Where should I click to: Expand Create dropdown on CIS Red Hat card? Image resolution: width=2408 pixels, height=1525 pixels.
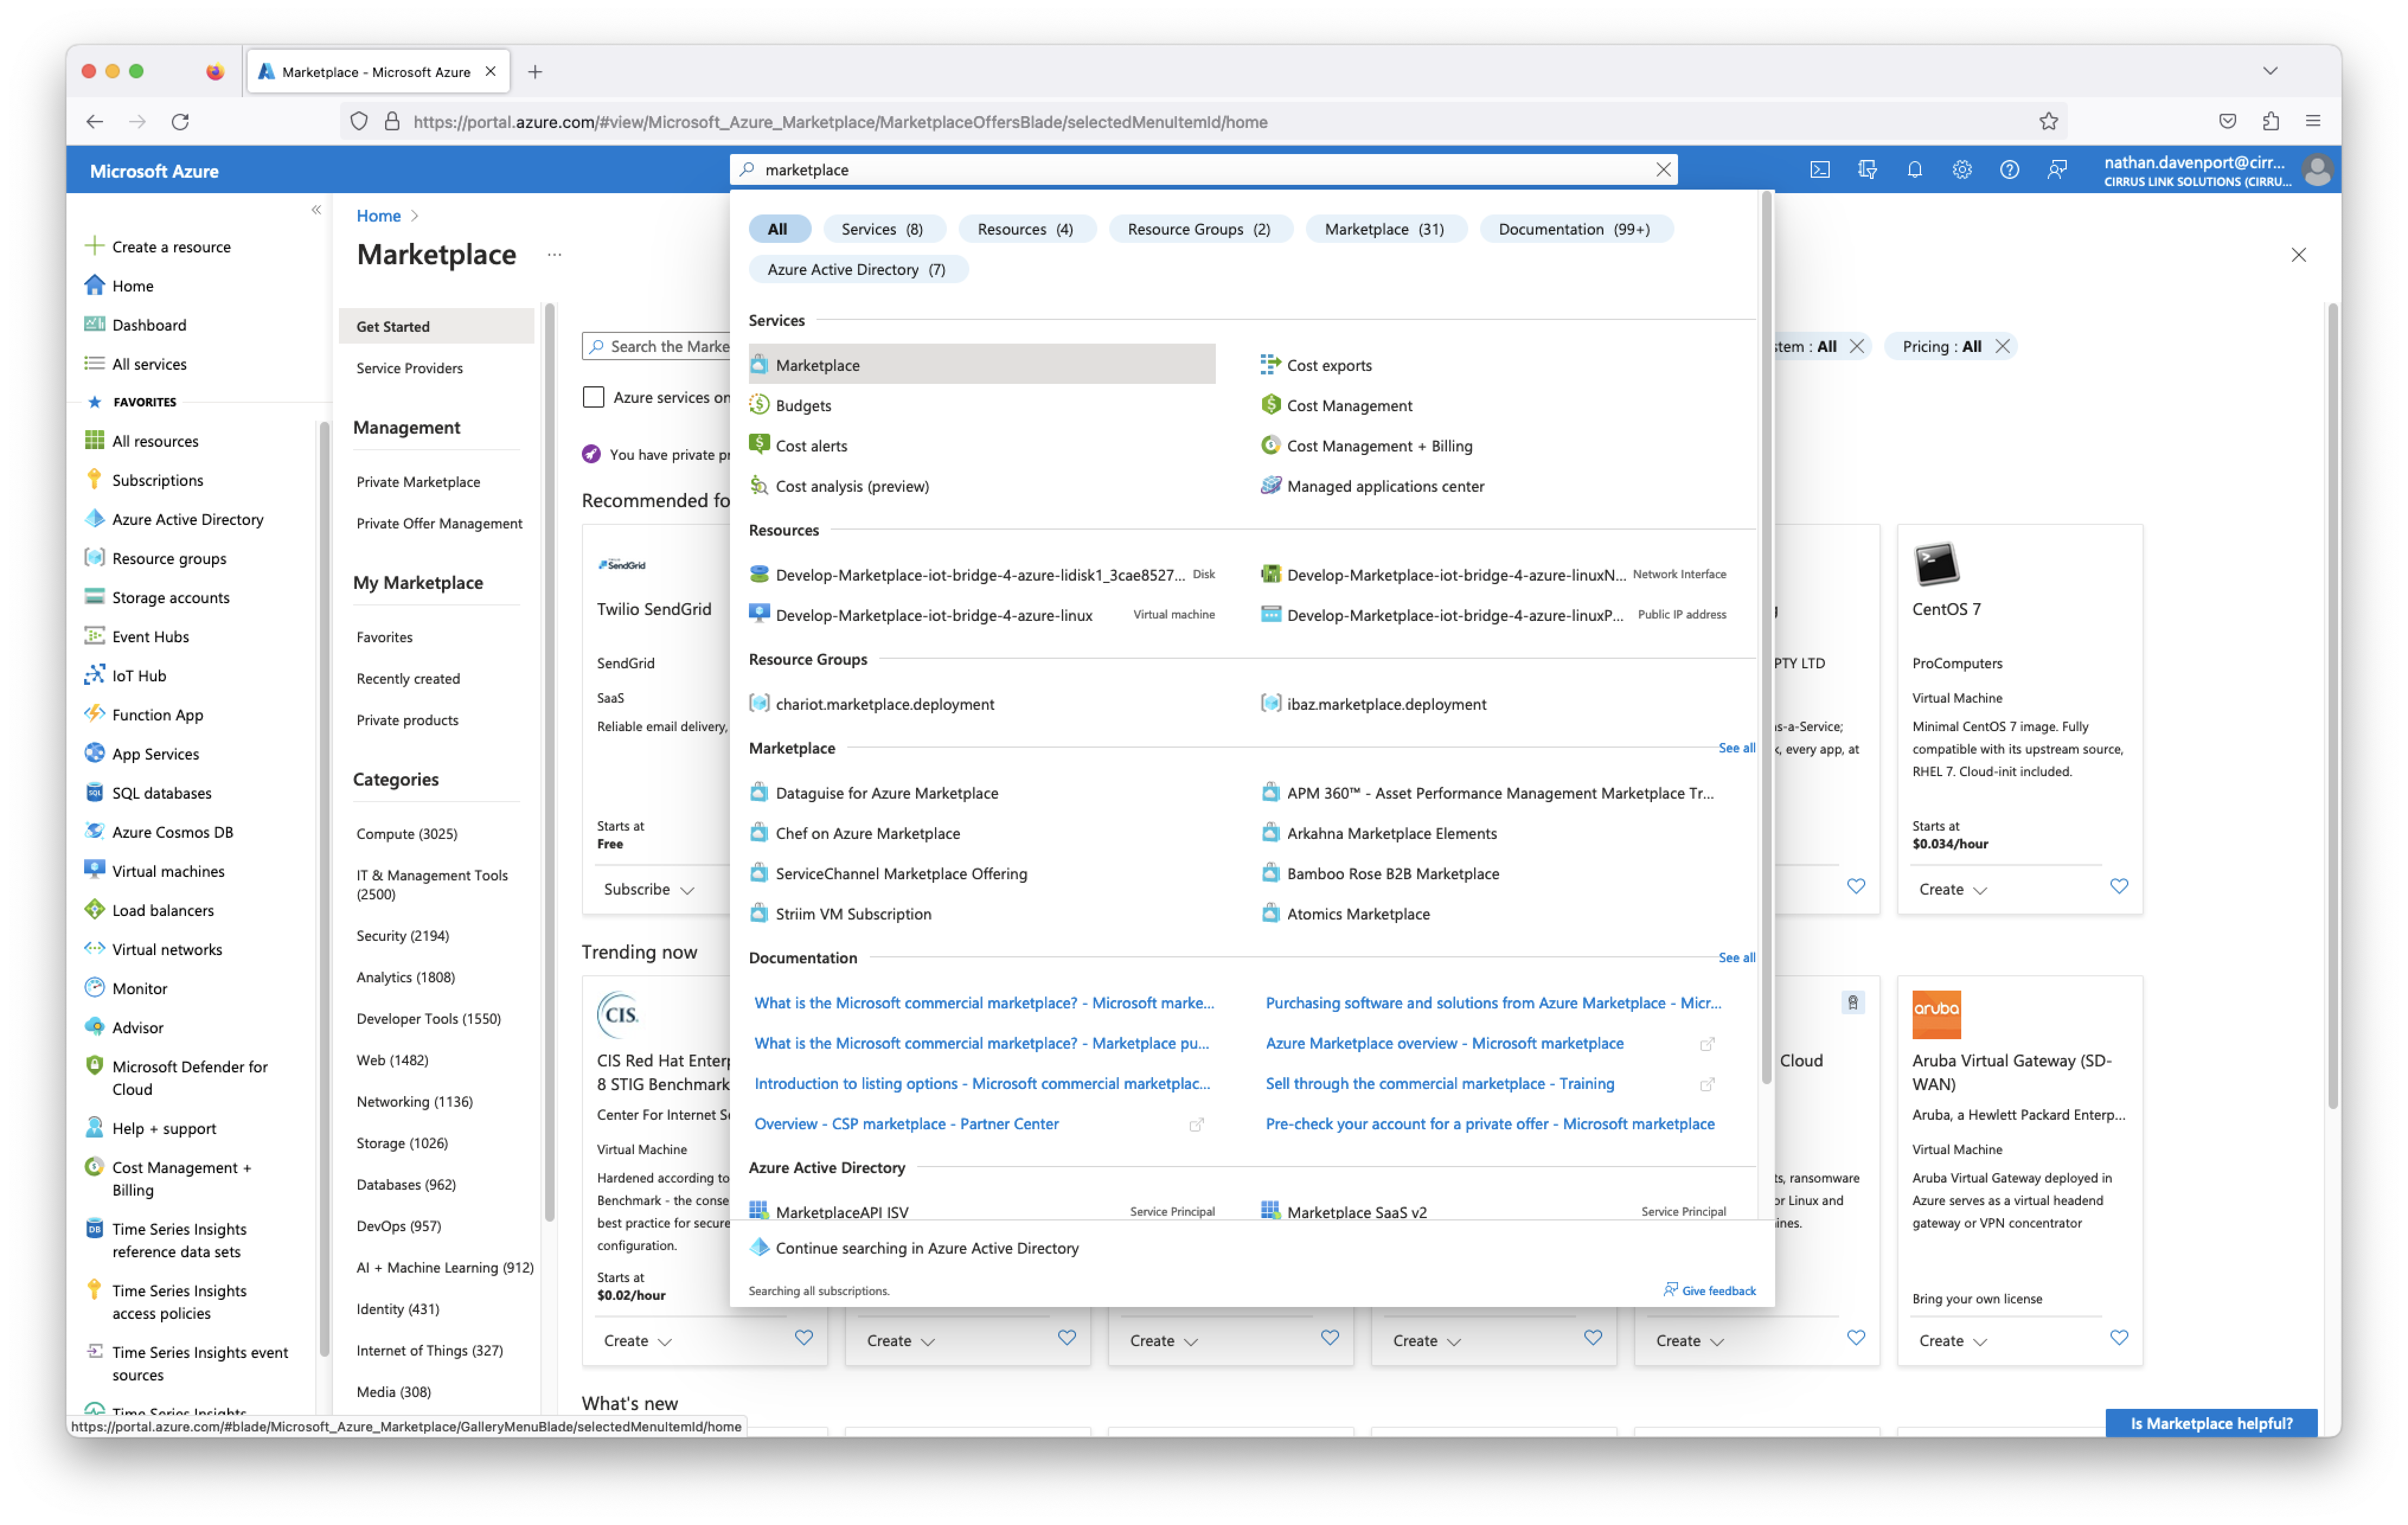(x=637, y=1341)
